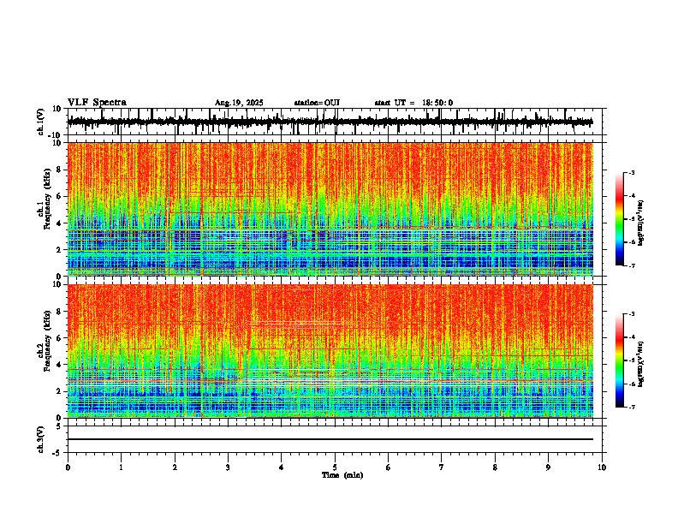Click inside the ch.2 frequency spectrogram
This screenshot has width=678, height=524.
(x=330, y=351)
